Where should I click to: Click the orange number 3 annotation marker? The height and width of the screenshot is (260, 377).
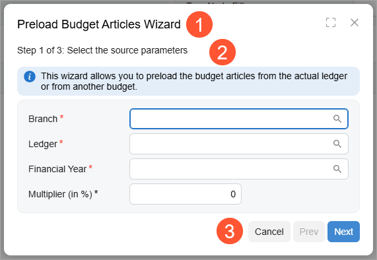(230, 231)
